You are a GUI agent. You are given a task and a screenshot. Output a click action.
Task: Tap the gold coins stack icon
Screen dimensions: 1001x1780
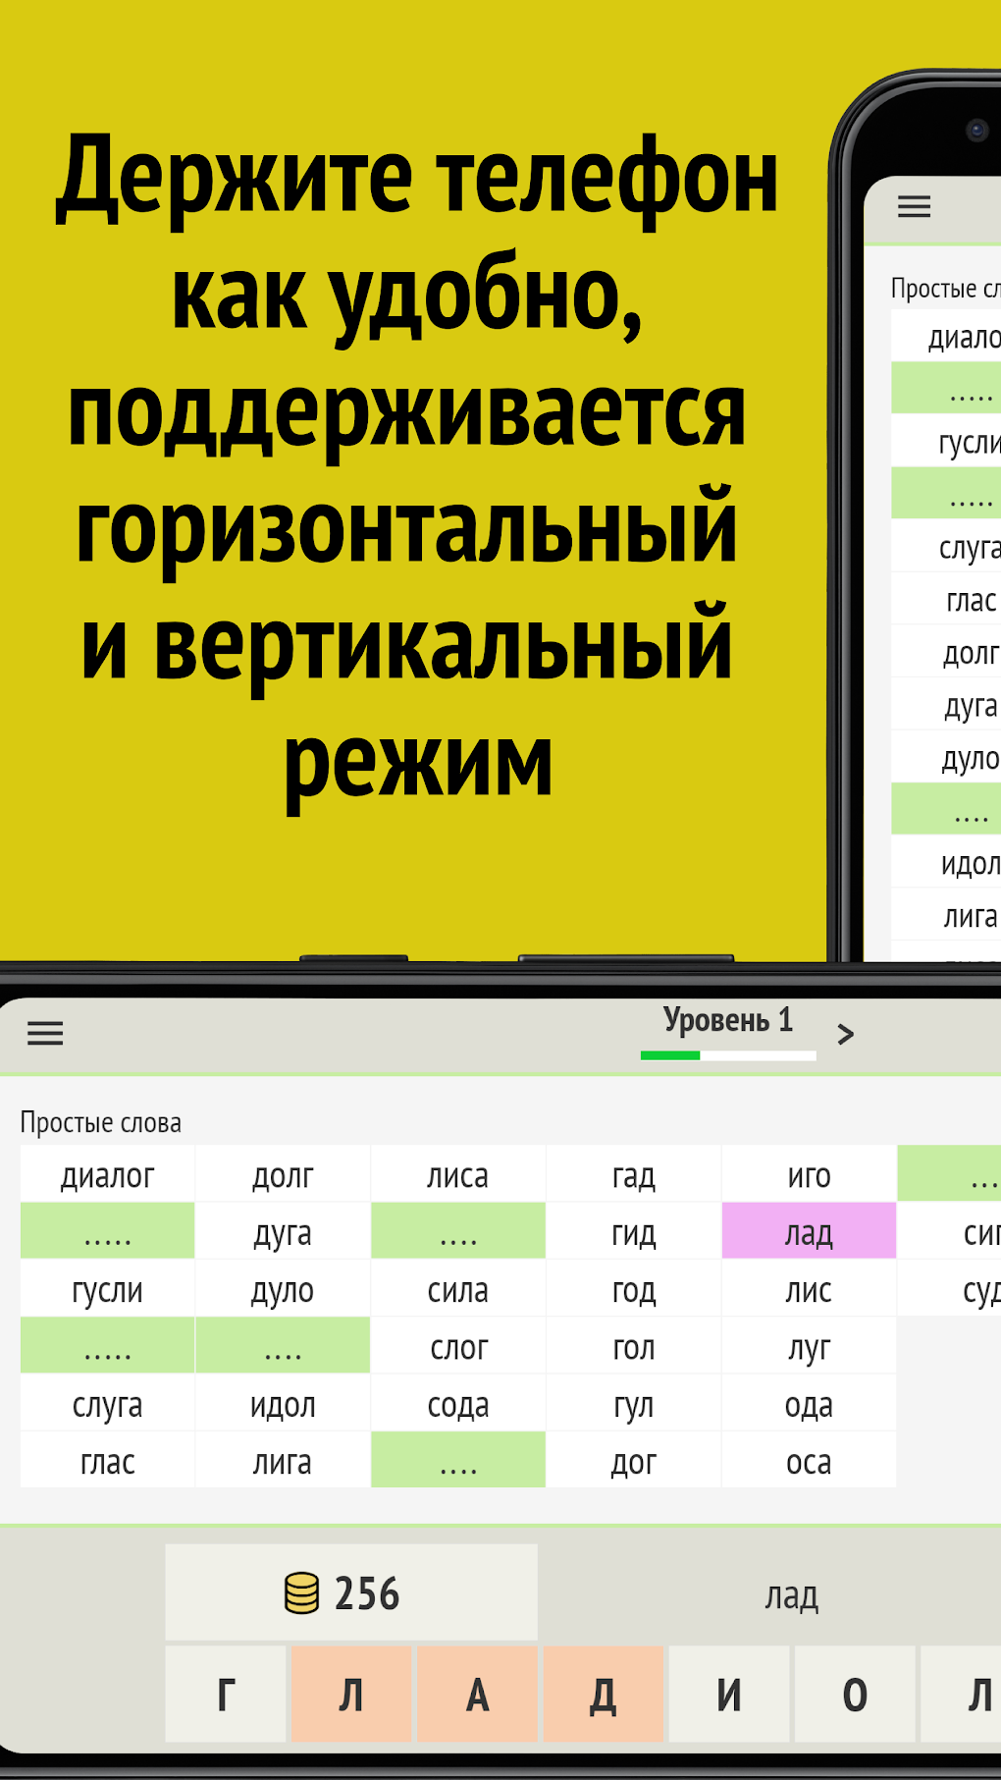pyautogui.click(x=302, y=1592)
